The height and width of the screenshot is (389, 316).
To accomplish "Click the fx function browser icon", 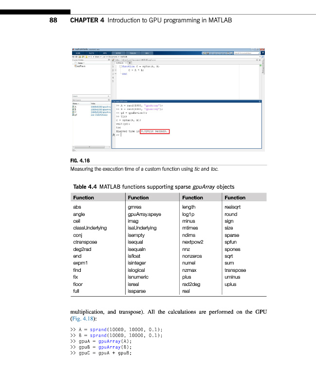I will coord(114,136).
